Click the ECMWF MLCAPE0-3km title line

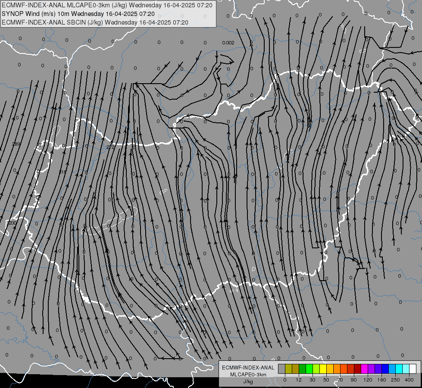click(x=107, y=5)
